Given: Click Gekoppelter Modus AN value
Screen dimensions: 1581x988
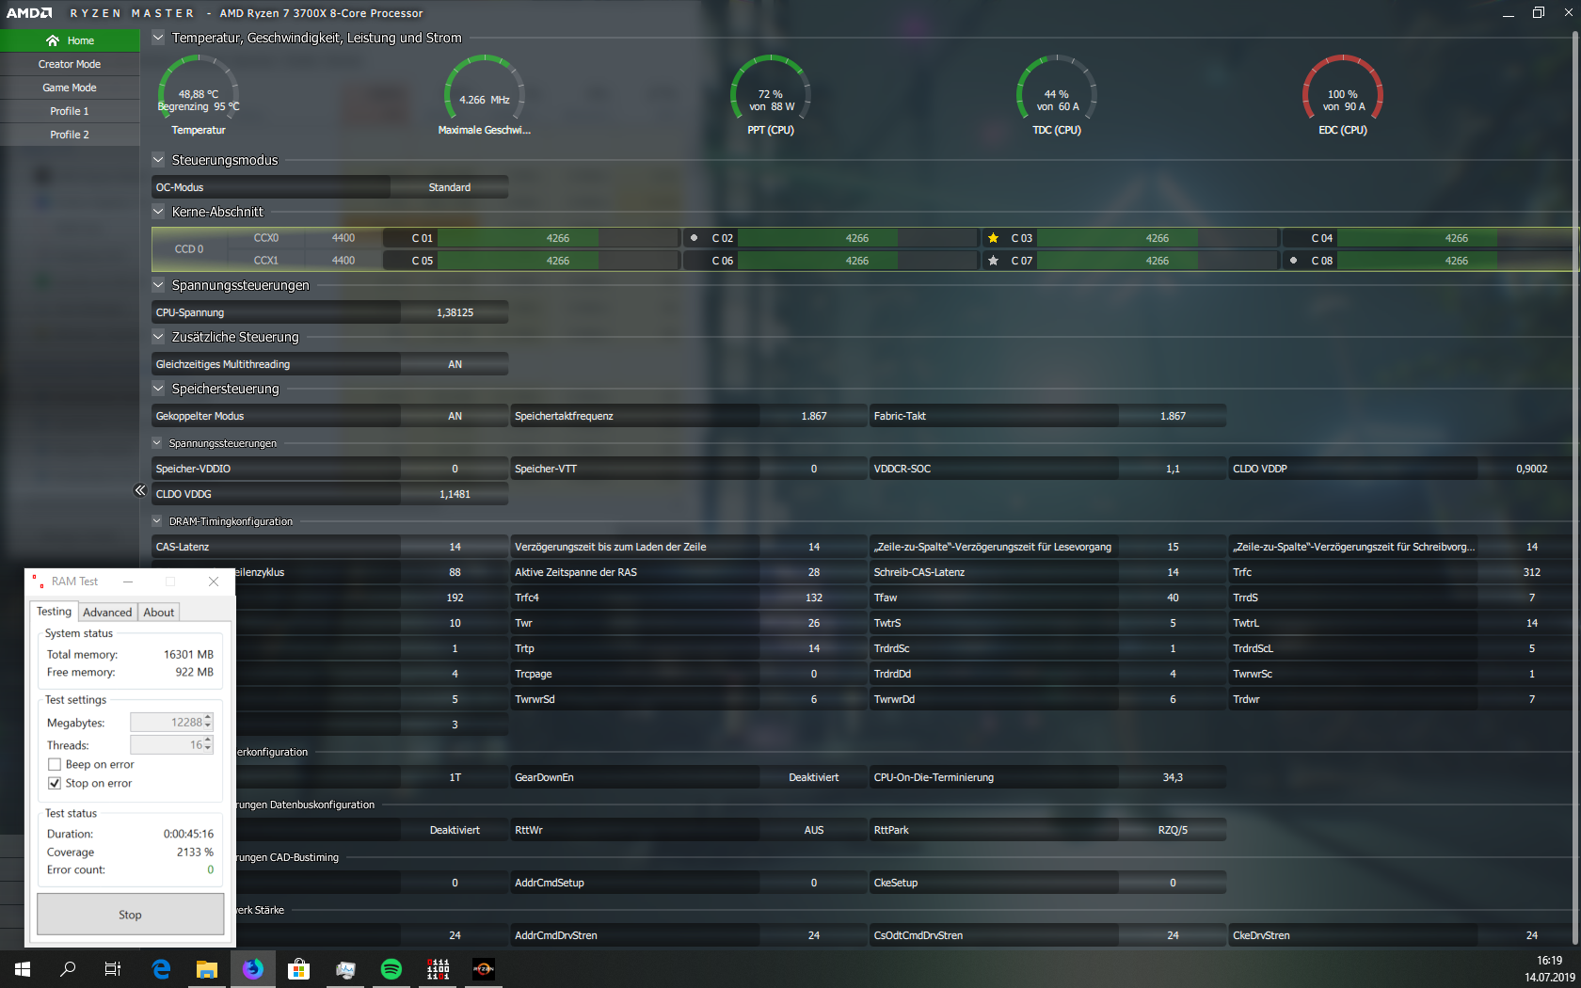Looking at the screenshot, I should tap(455, 416).
